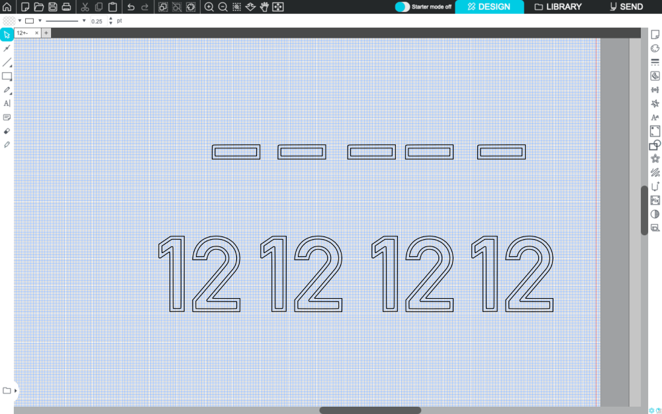The height and width of the screenshot is (414, 662).
Task: Select the Eraser tool
Action: pyautogui.click(x=7, y=131)
